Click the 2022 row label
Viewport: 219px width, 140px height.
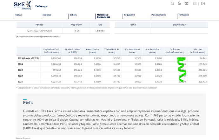pyautogui.click(x=20, y=76)
